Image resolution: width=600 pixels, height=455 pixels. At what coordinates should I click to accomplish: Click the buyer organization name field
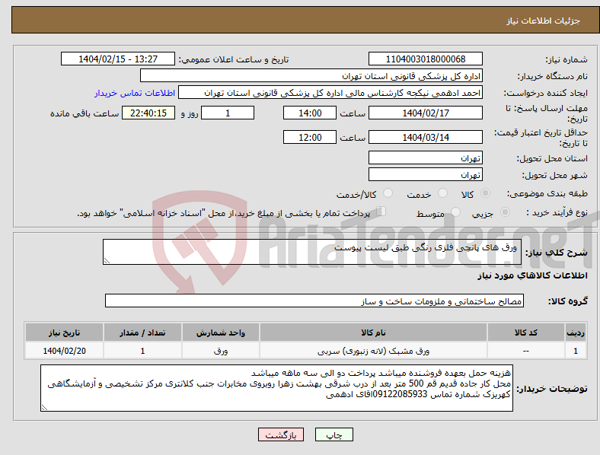tap(311, 75)
